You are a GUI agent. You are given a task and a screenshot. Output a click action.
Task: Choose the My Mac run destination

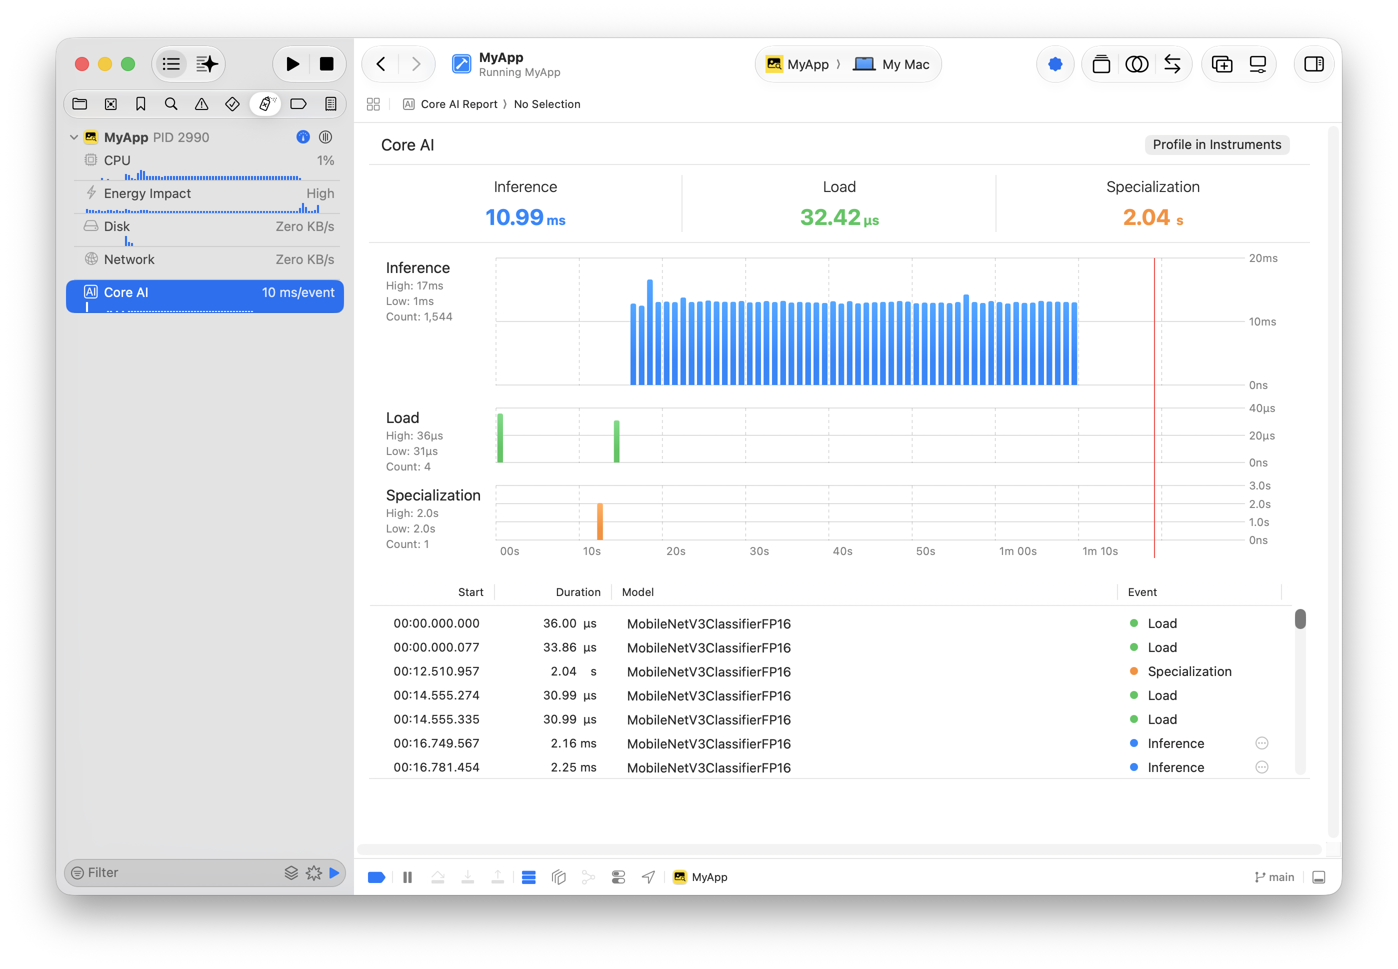tap(891, 64)
